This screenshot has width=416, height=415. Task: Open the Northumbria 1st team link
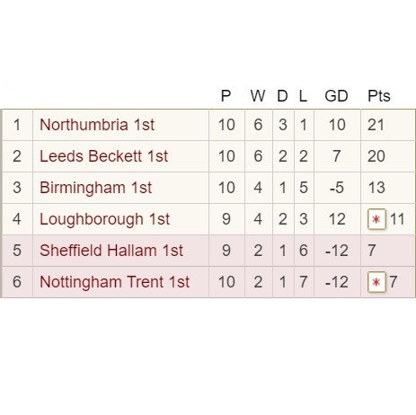click(97, 125)
